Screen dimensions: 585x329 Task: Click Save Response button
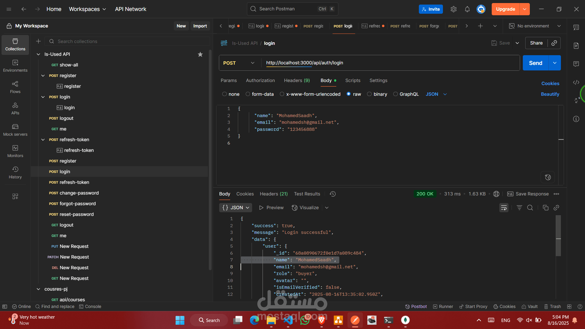pyautogui.click(x=528, y=194)
